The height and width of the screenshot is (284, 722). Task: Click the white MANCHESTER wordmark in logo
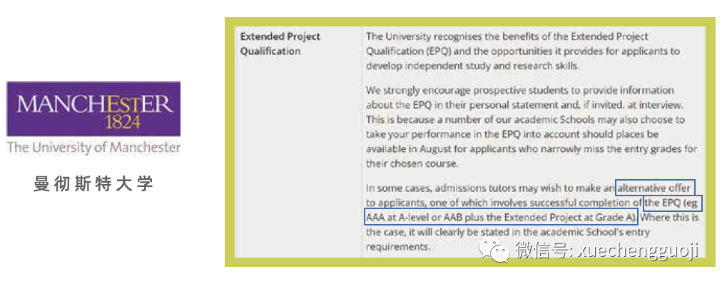(x=95, y=106)
